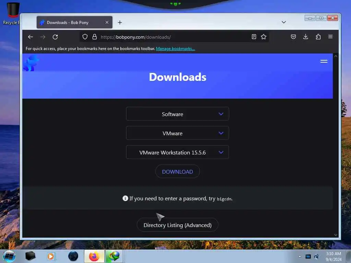Screen dimensions: 351x263
Task: Show hidden system tray icons arrow
Action: click(300, 257)
